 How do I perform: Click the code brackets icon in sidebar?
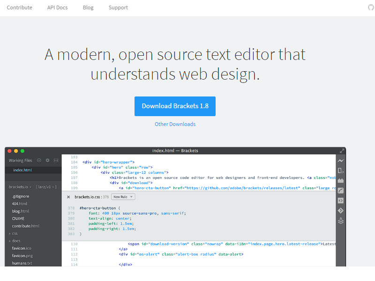[341, 200]
